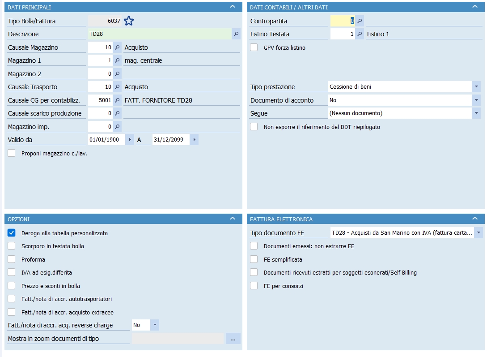The width and height of the screenshot is (491, 357).
Task: Expand the Tipo documento FE dropdown
Action: point(478,233)
